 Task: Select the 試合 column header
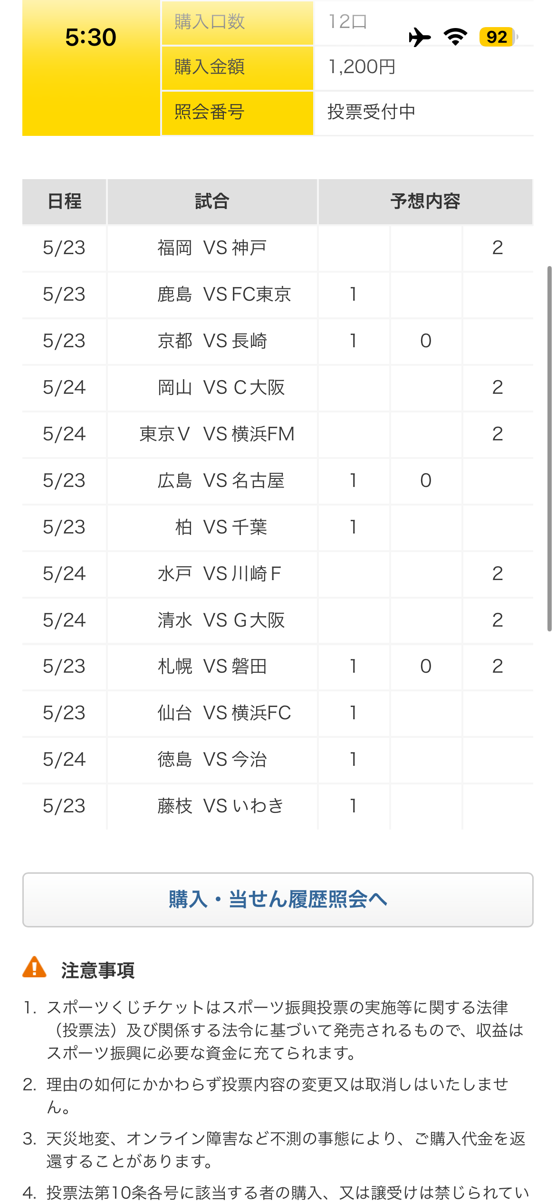pyautogui.click(x=212, y=201)
